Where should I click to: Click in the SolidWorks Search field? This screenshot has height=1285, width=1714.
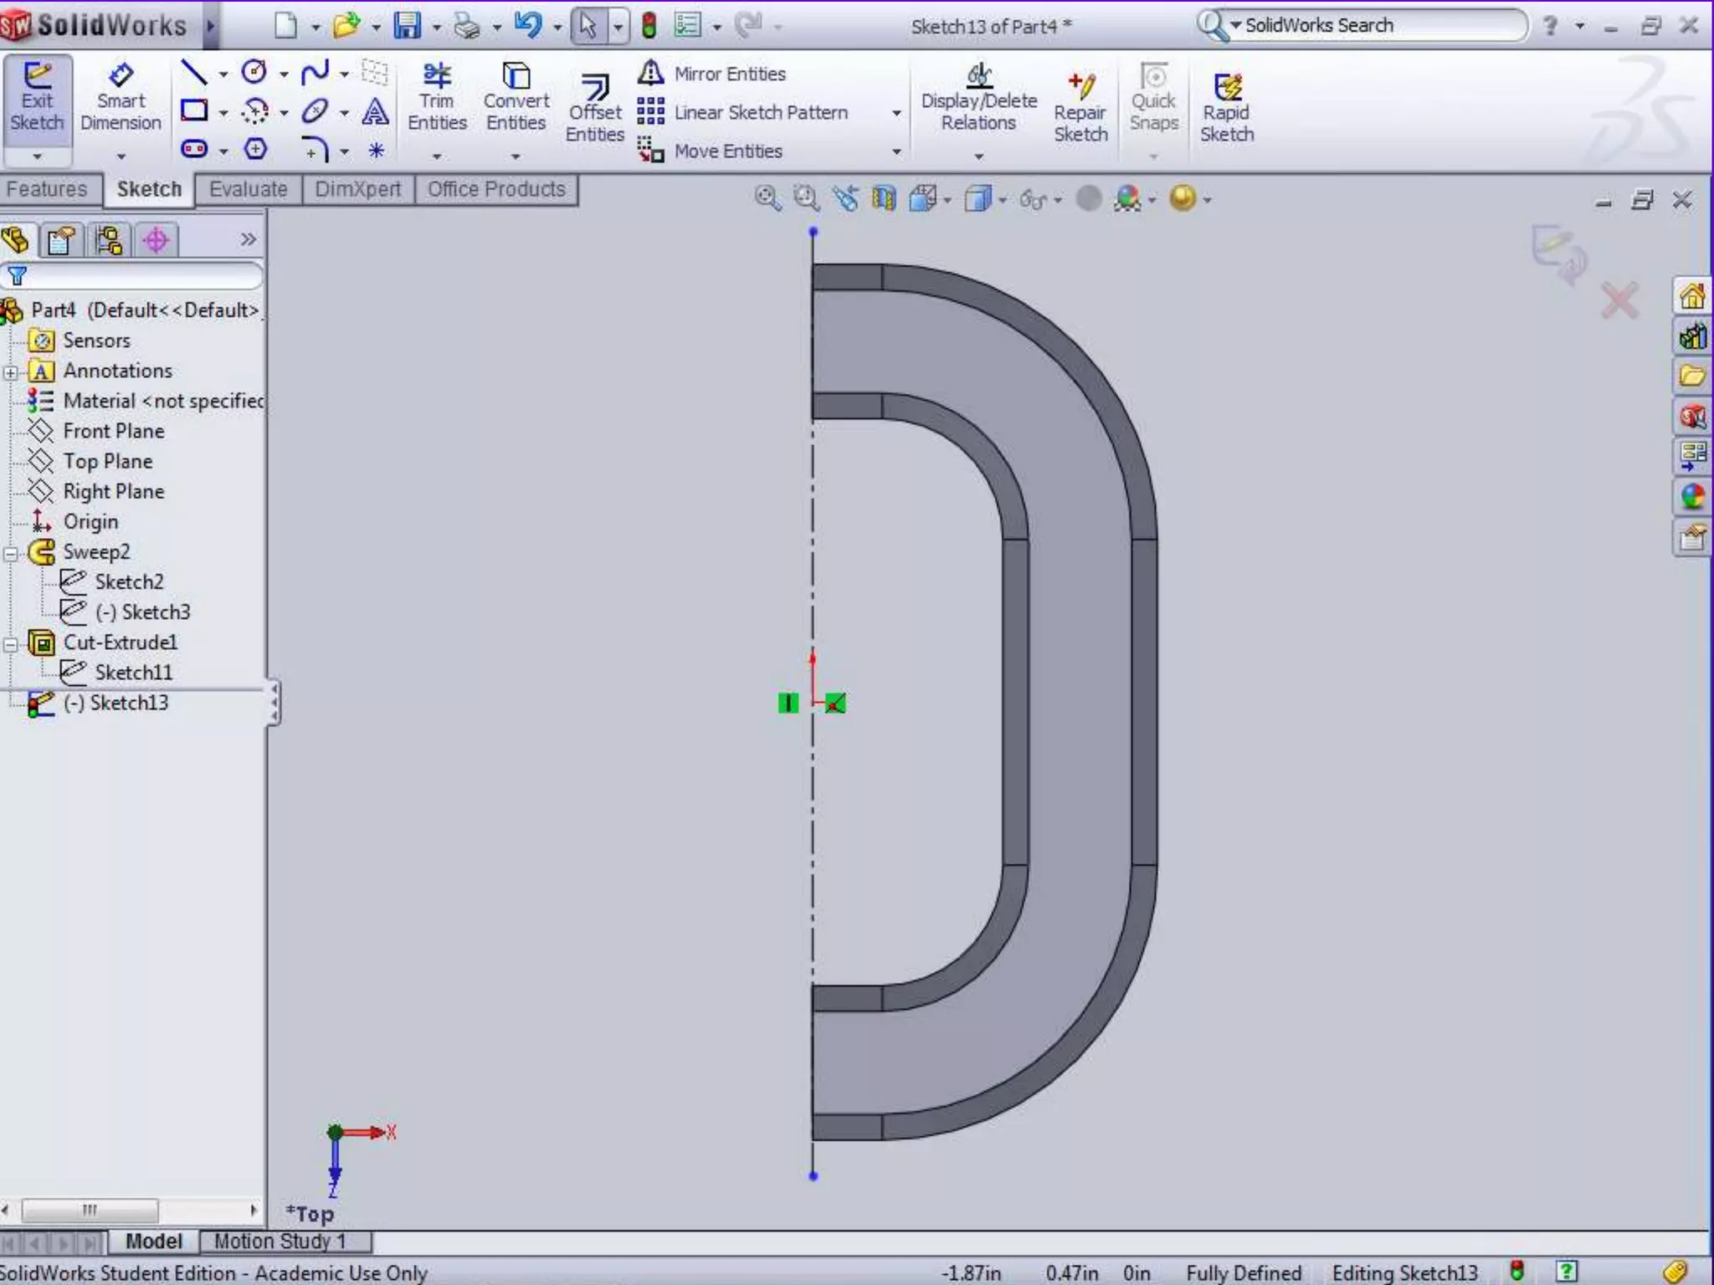click(x=1373, y=26)
